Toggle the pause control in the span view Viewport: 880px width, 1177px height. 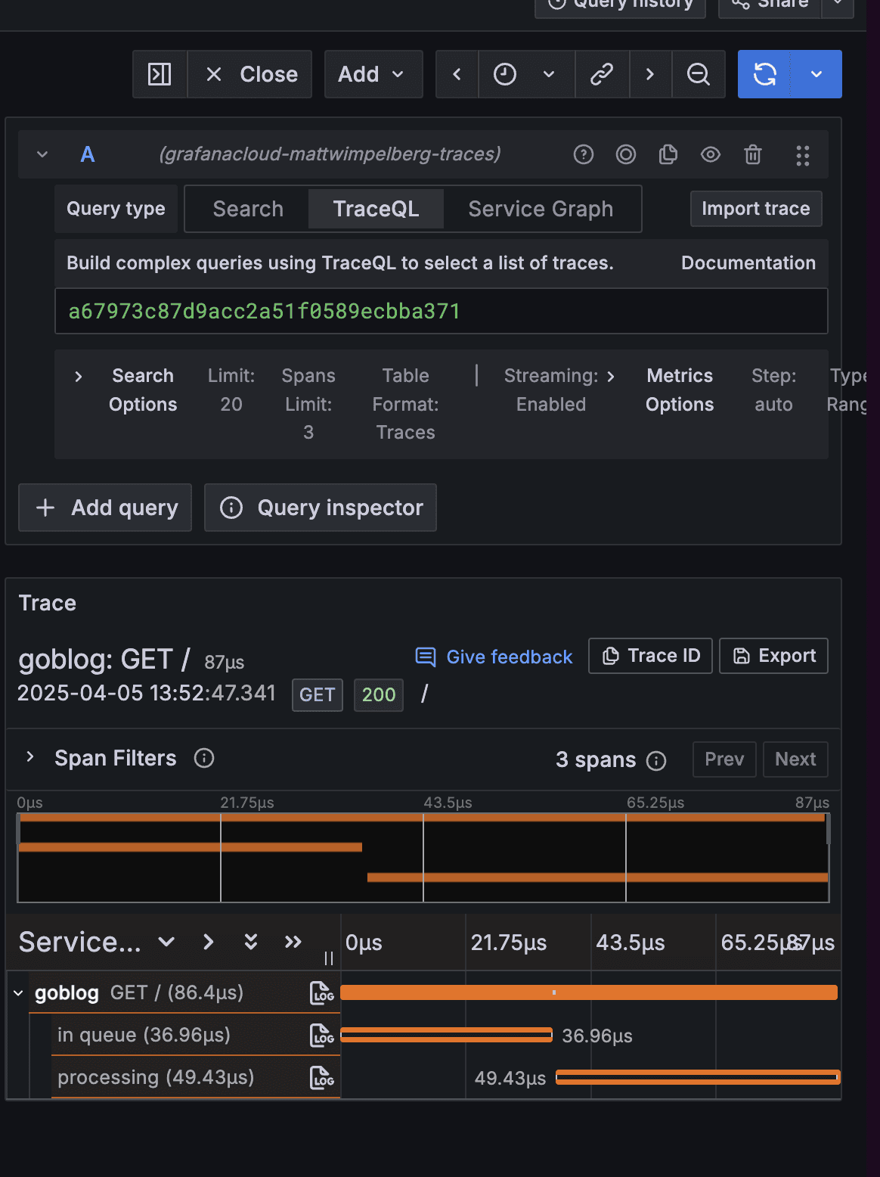pos(328,958)
